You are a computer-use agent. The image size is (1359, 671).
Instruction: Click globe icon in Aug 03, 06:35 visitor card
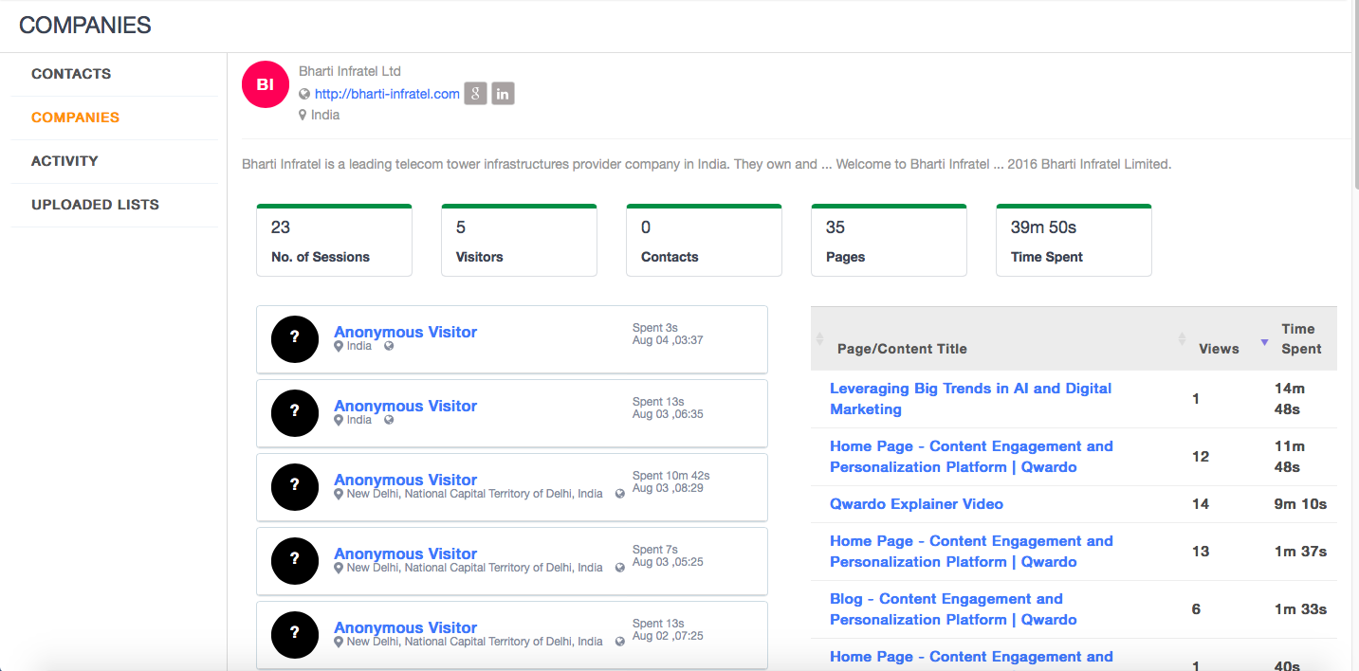(x=389, y=420)
